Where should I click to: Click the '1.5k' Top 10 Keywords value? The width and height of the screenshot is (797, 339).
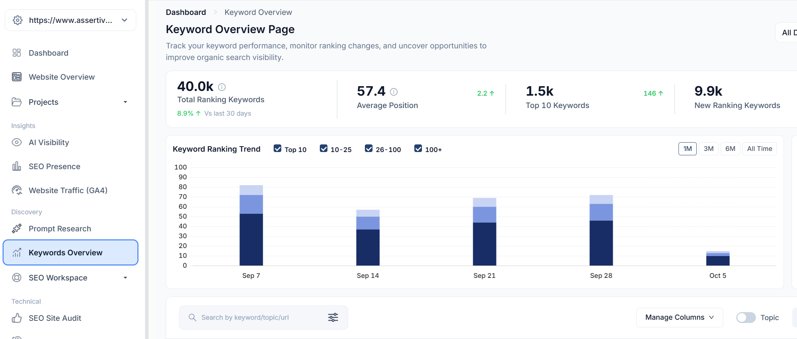click(x=540, y=91)
